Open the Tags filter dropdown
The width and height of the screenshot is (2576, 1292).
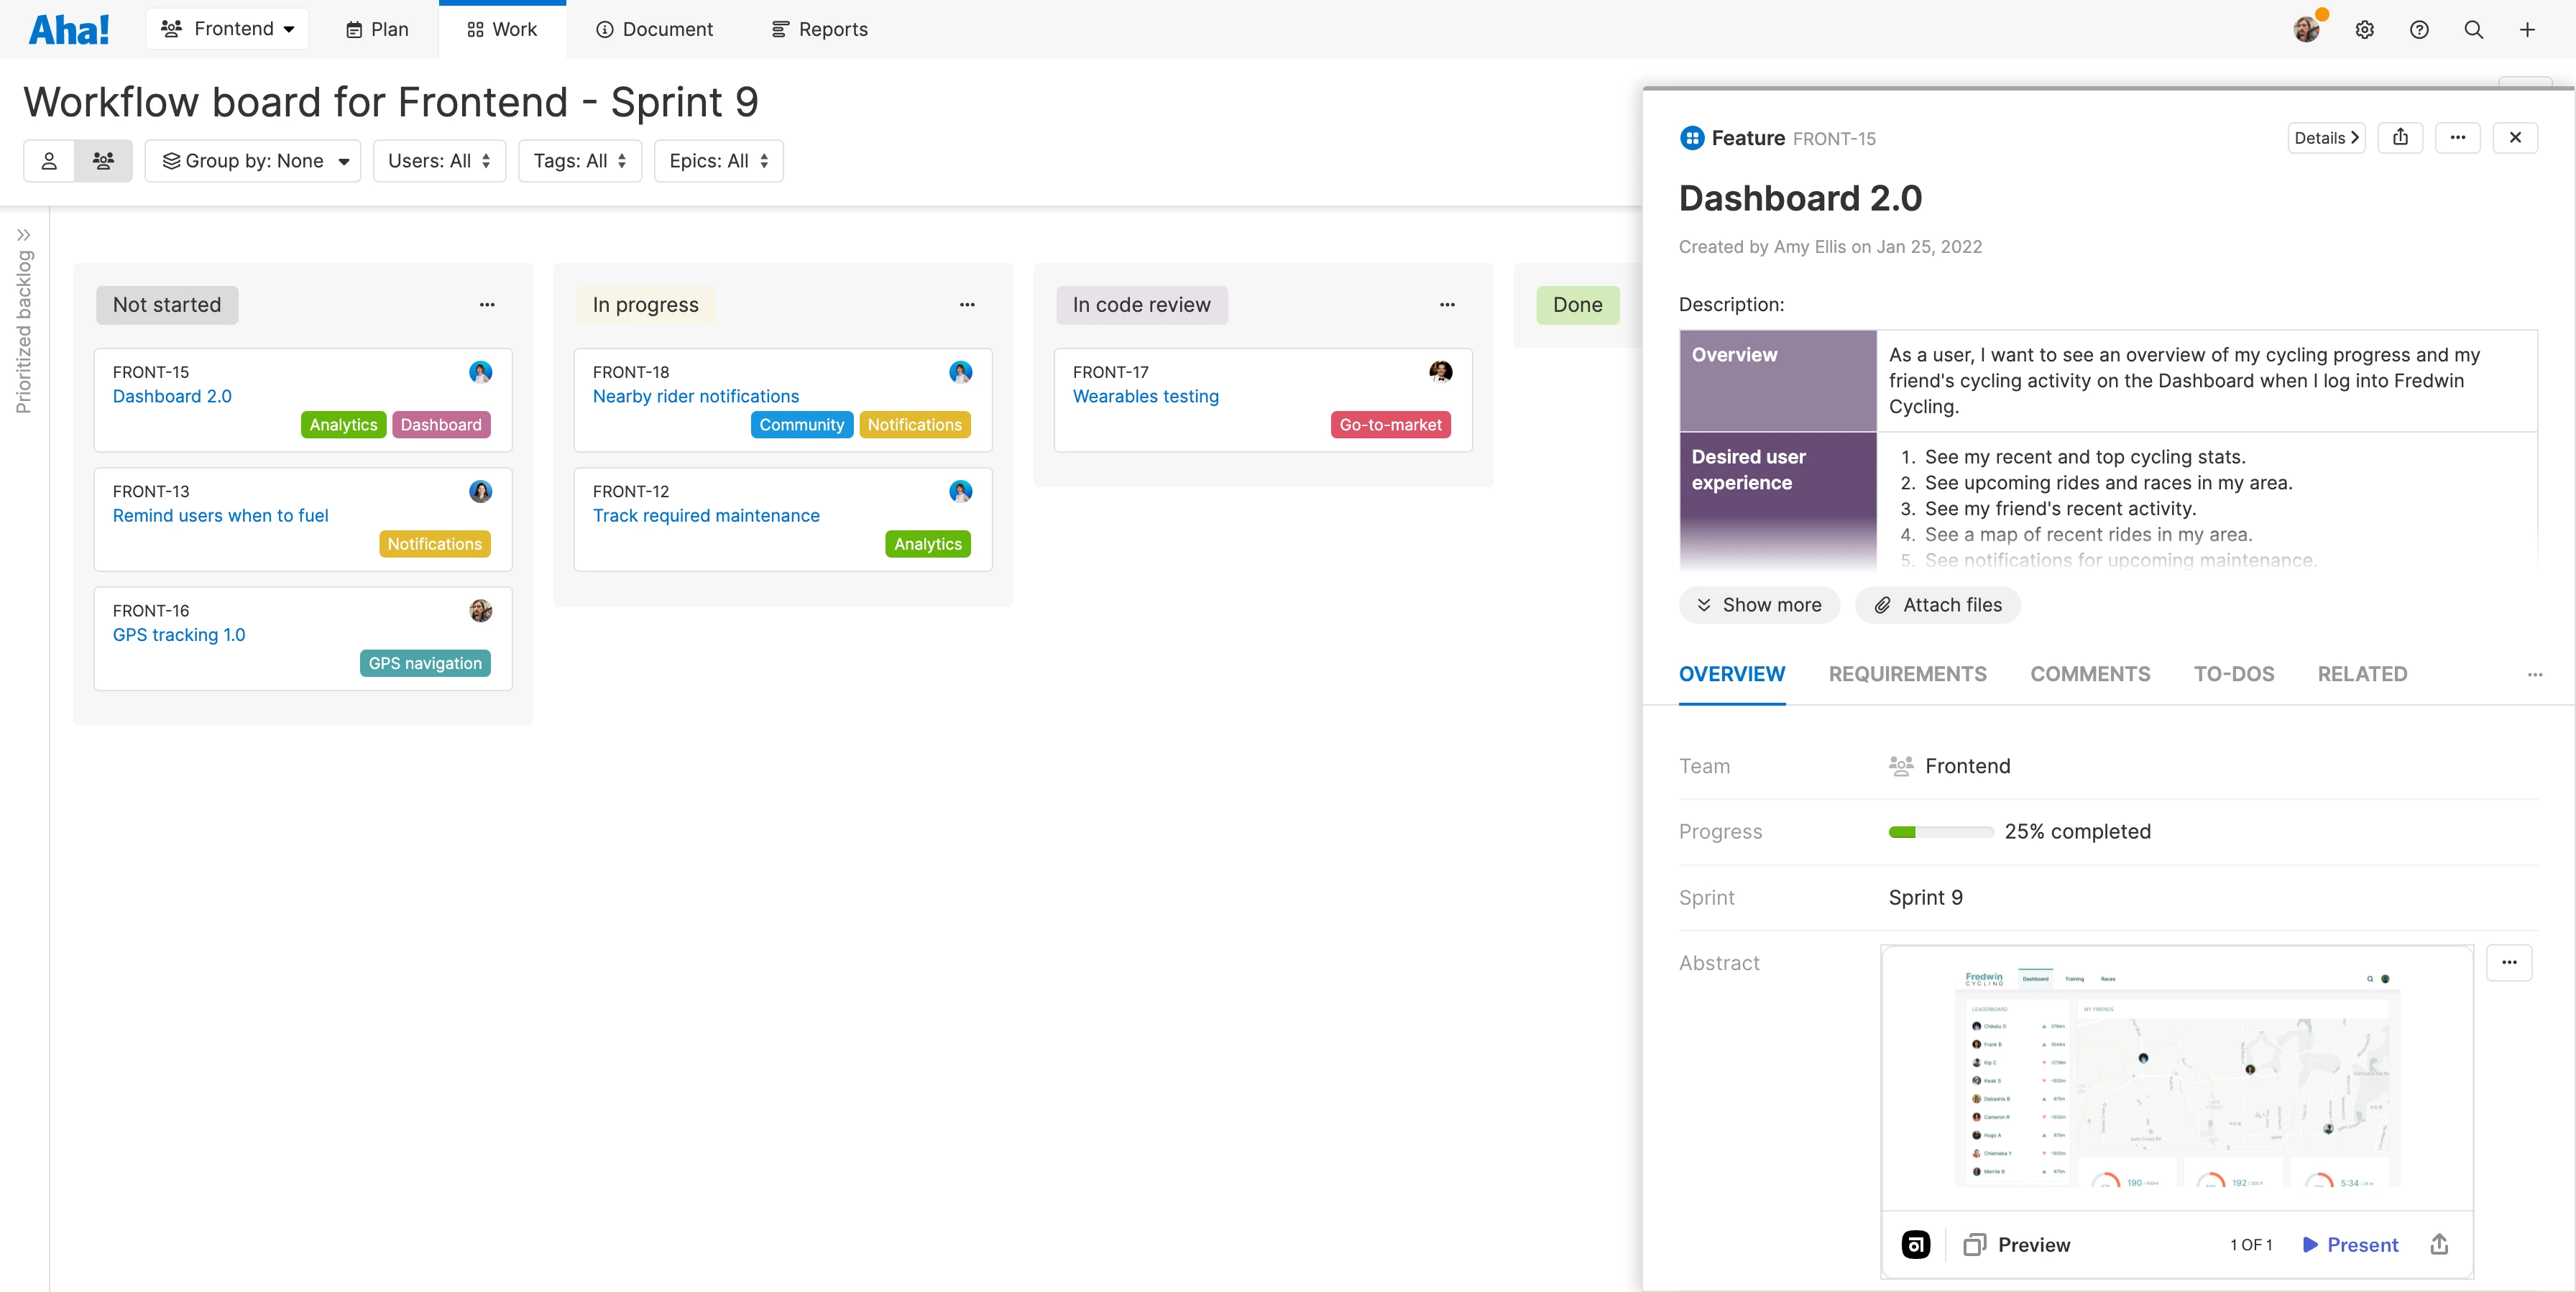[x=579, y=160]
